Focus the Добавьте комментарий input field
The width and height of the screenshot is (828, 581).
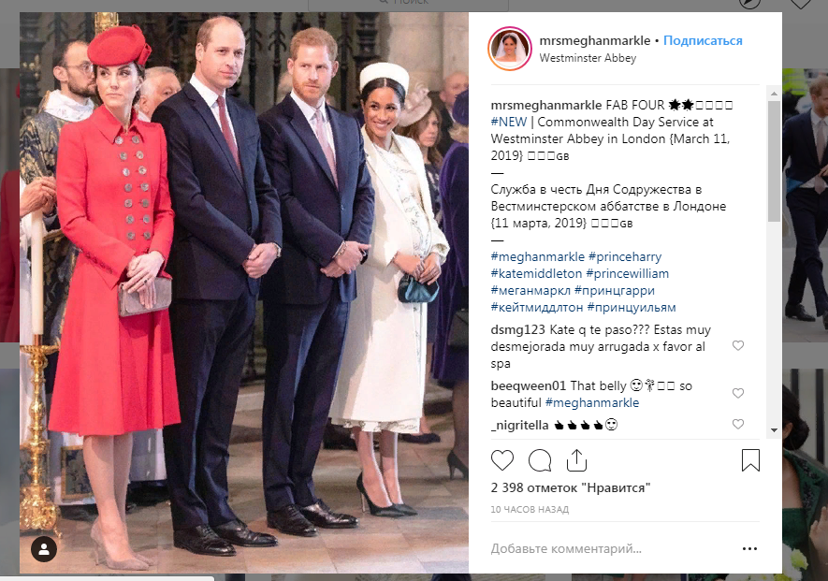[613, 549]
